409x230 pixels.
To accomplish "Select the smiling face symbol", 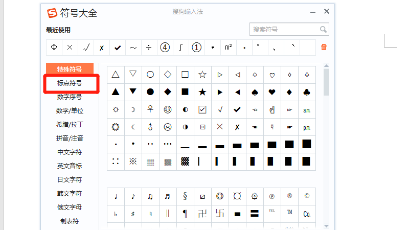I will 168,109.
